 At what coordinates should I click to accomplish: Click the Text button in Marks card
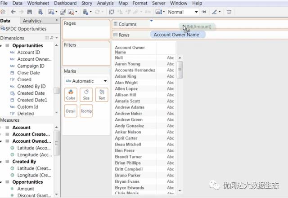(102, 95)
